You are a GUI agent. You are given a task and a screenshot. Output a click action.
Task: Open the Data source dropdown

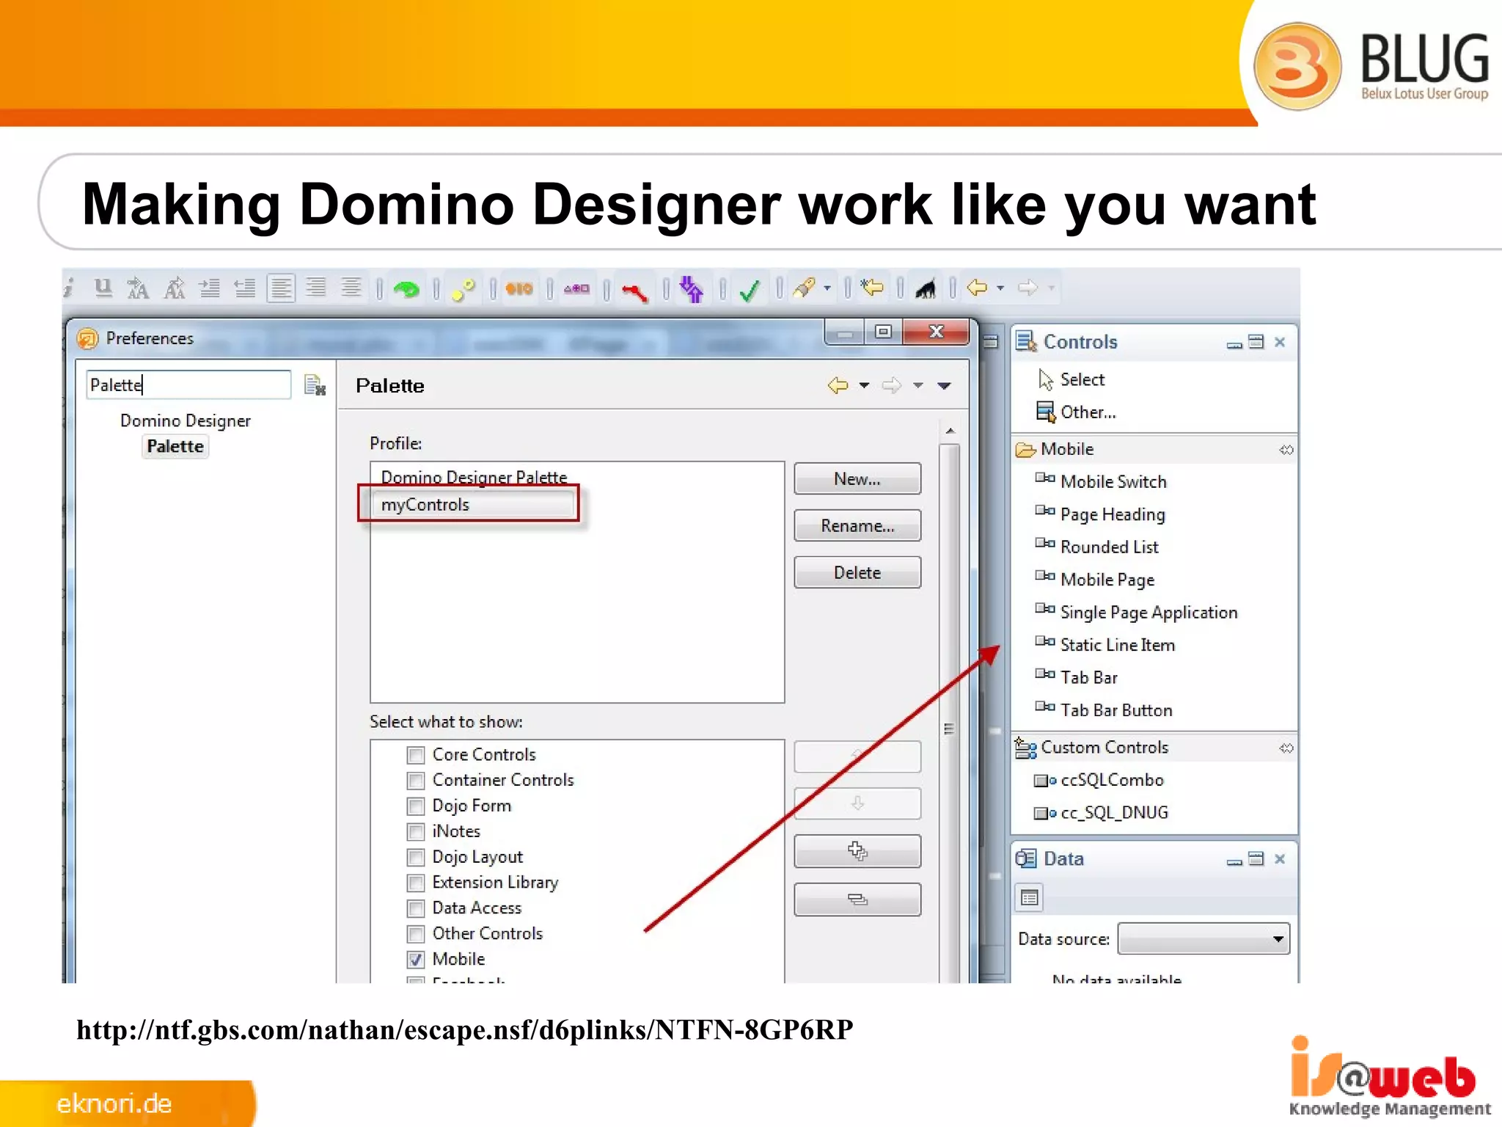pos(1204,939)
